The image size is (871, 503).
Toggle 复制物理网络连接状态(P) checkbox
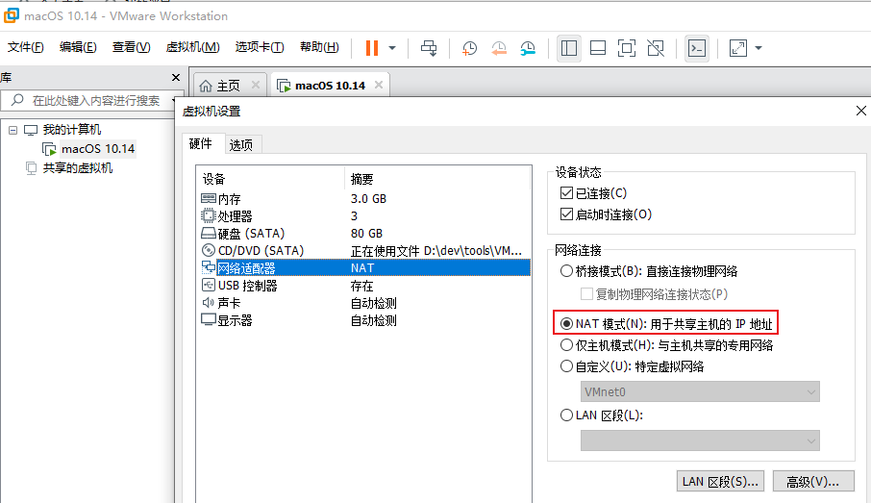(x=586, y=293)
